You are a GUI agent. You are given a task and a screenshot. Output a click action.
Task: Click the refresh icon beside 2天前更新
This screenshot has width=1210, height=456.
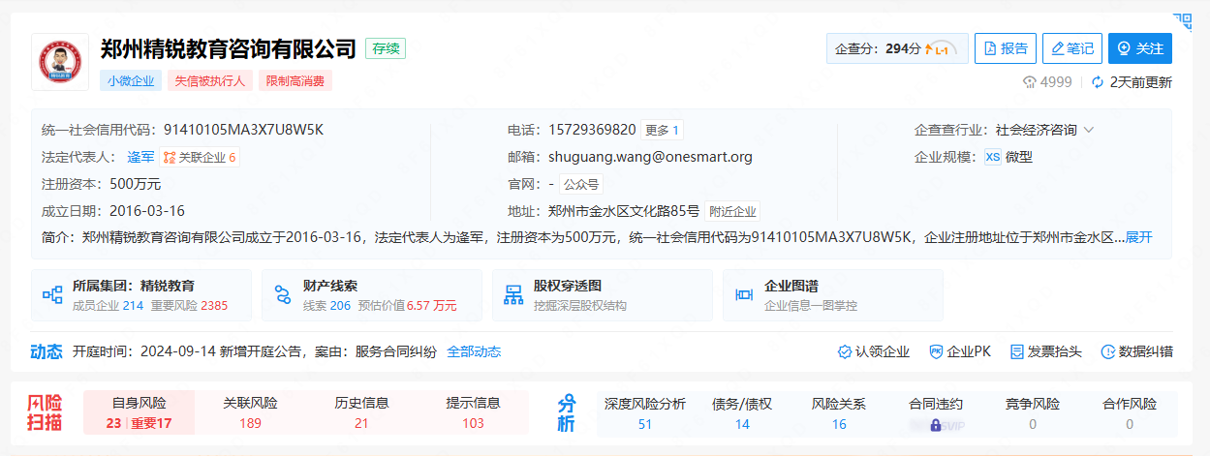click(x=1098, y=82)
